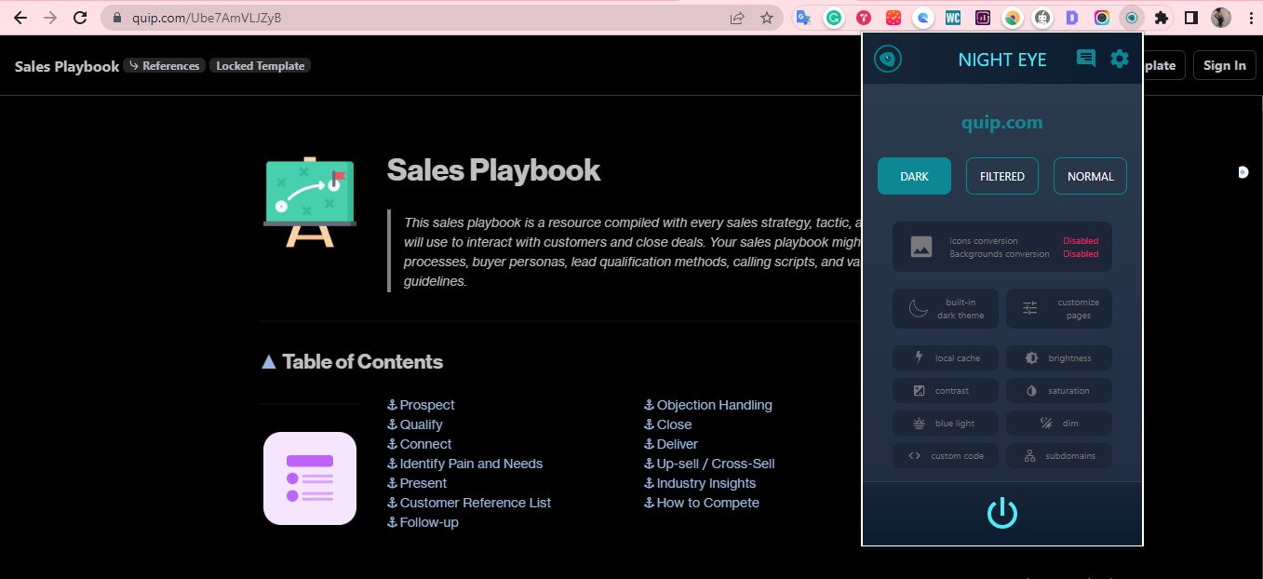Click the quip.com site name in Night Eye
Viewport: 1263px width, 579px height.
click(1001, 123)
